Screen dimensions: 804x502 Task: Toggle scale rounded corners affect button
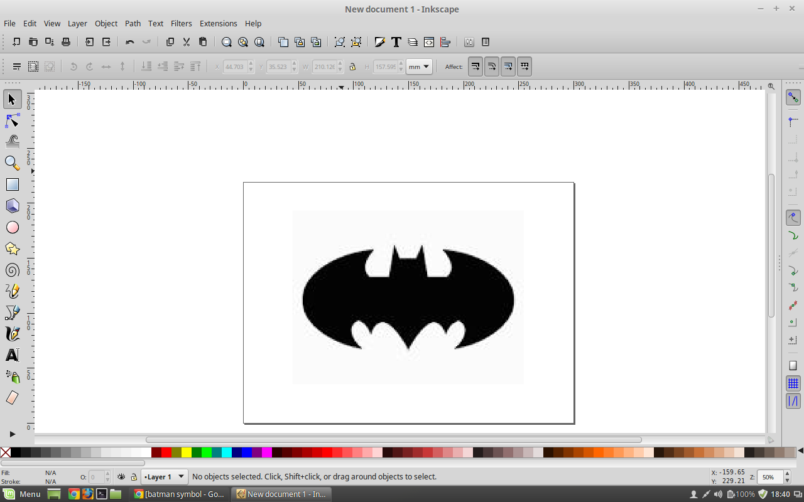[x=492, y=67]
